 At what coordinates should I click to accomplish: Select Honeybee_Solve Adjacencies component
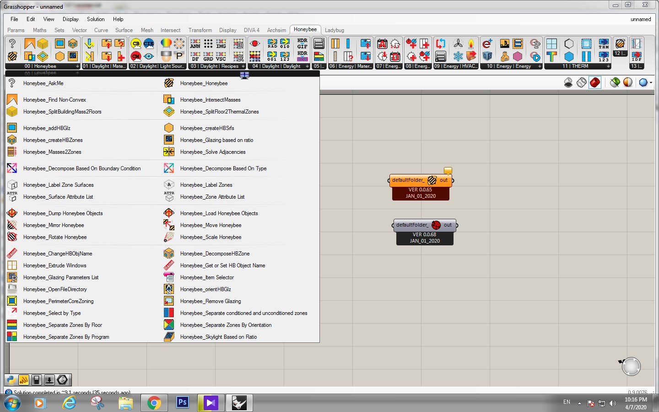tap(213, 152)
